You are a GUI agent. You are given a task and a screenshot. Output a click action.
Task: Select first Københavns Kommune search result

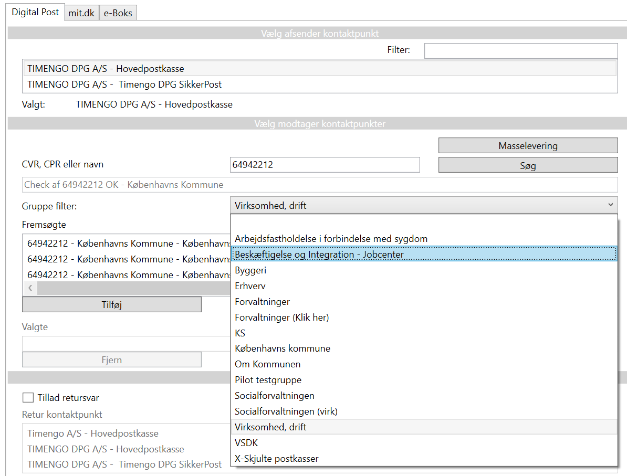[x=126, y=244]
